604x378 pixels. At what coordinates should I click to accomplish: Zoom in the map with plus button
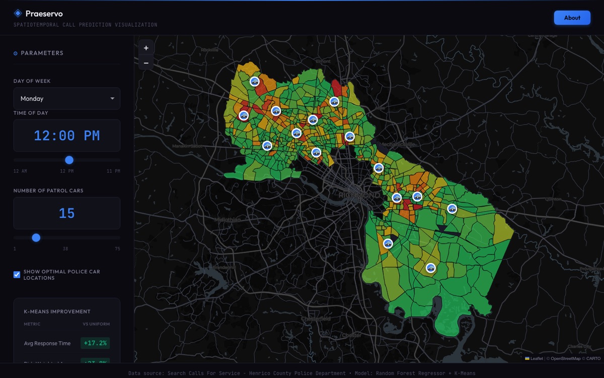[x=146, y=48]
